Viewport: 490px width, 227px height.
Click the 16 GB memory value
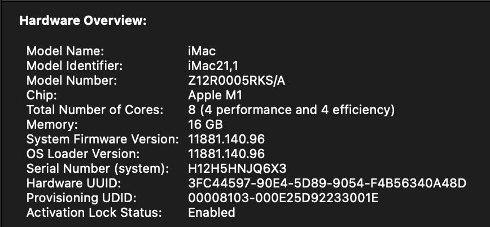205,125
